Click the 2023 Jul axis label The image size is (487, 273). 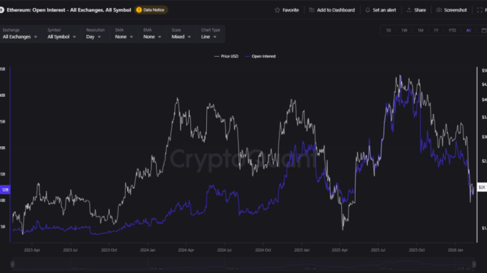[70, 250]
